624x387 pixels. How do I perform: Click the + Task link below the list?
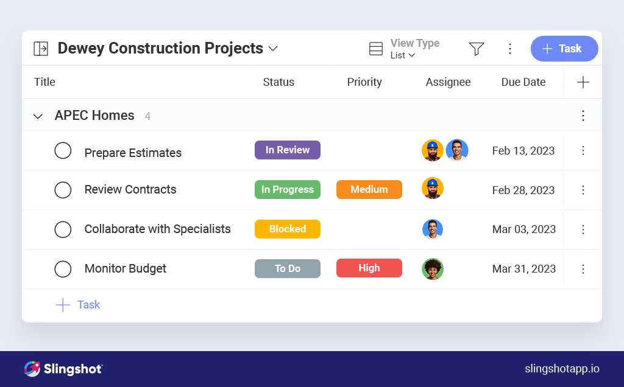78,305
